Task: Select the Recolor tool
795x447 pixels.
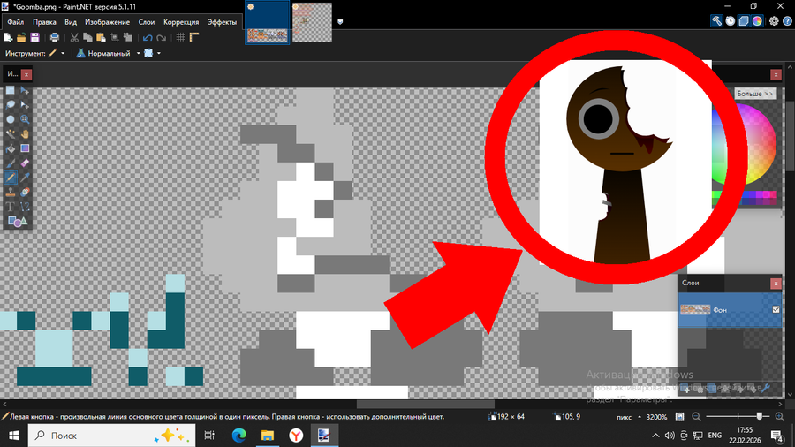Action: coord(25,193)
